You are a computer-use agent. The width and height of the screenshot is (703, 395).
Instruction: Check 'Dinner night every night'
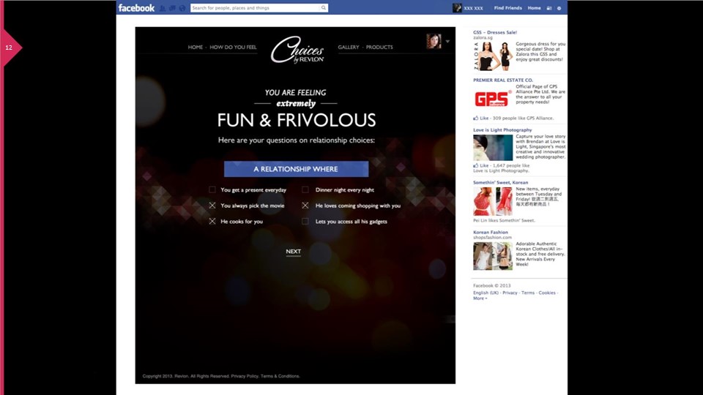pos(305,190)
